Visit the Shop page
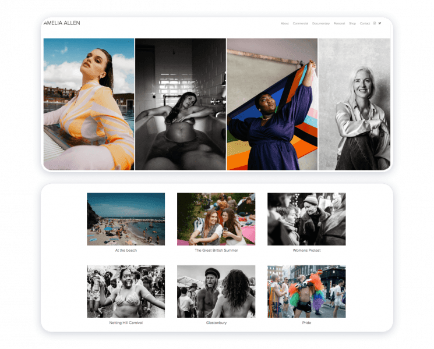 coord(352,23)
